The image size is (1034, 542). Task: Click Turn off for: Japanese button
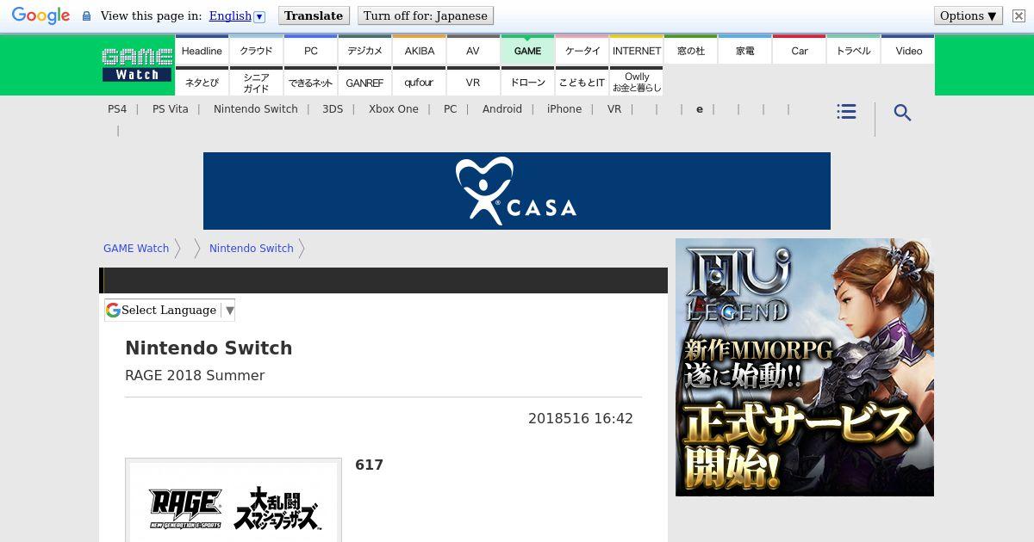click(426, 15)
